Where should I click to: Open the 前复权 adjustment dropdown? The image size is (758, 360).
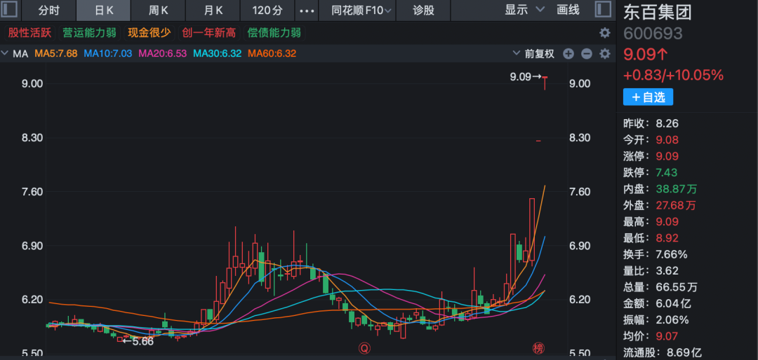534,54
